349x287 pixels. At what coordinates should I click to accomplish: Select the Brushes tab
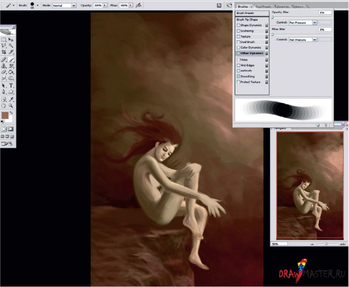click(x=243, y=6)
